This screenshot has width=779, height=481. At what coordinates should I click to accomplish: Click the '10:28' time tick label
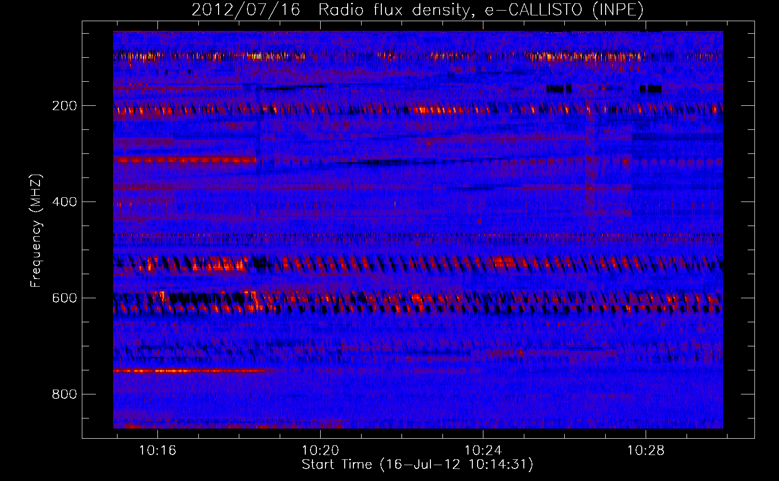point(646,451)
